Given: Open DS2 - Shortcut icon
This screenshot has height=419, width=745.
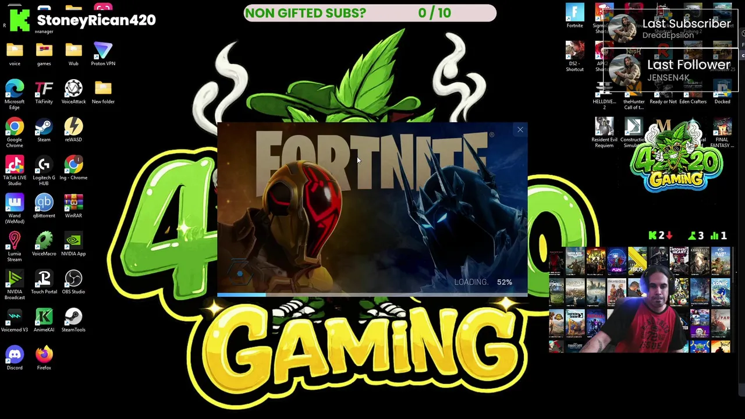Looking at the screenshot, I should click(574, 56).
